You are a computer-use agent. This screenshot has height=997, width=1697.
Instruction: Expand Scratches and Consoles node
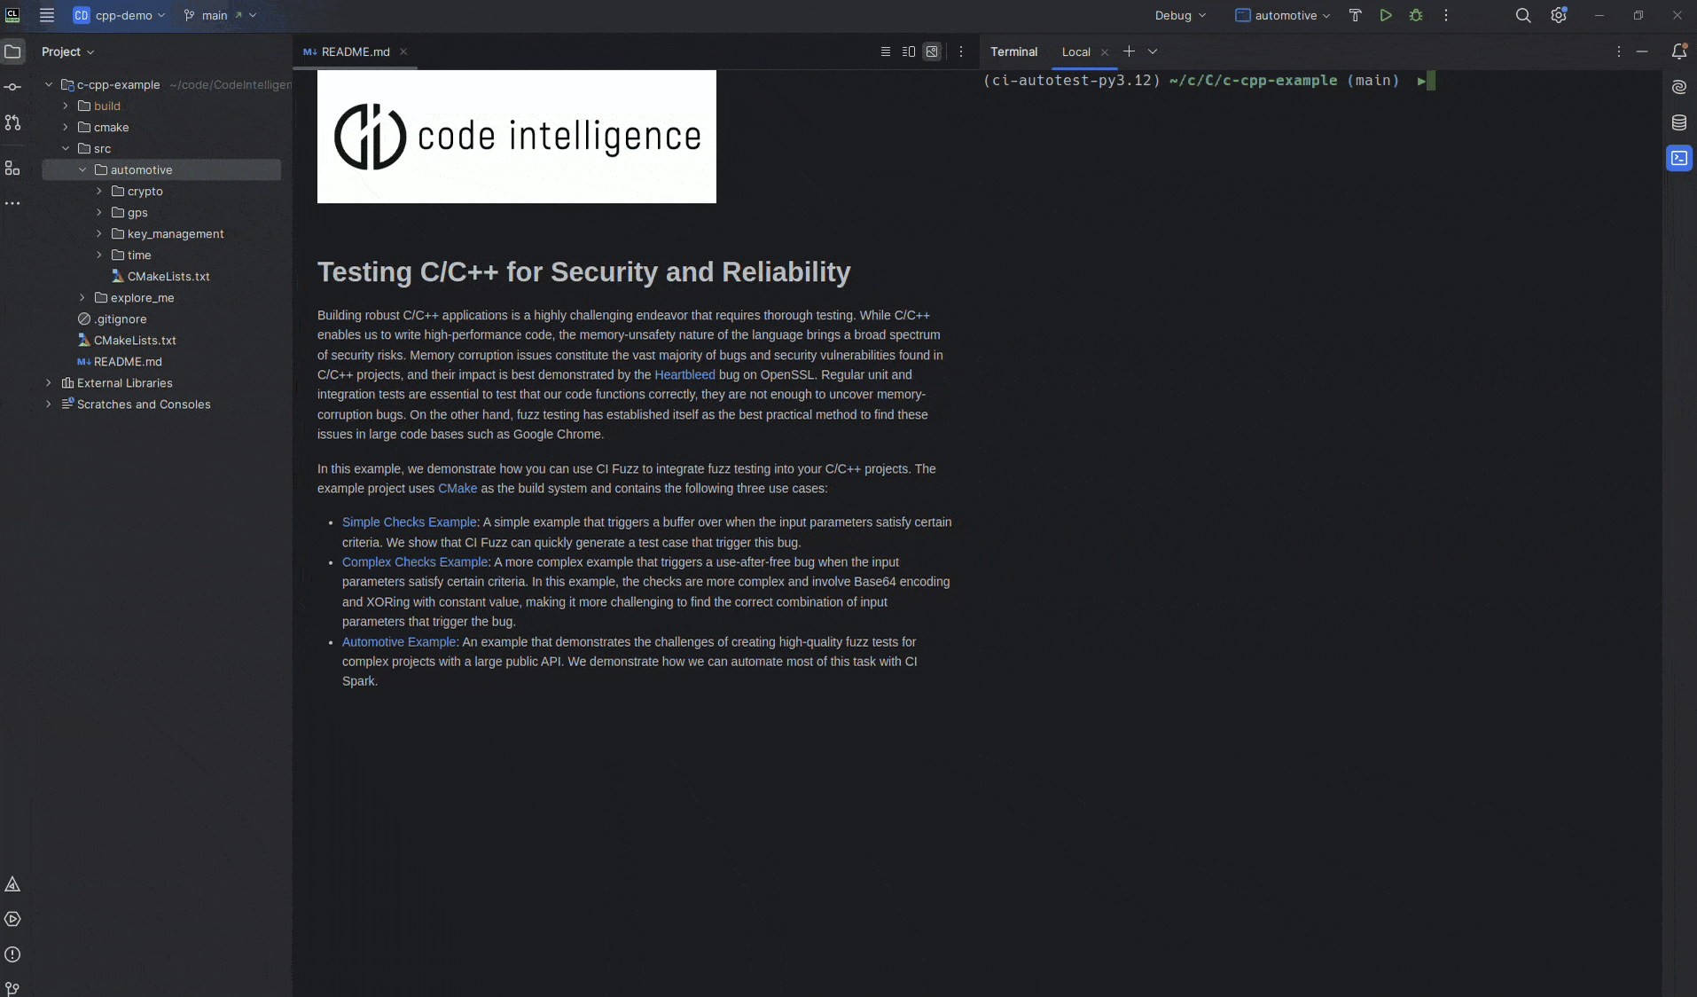click(x=49, y=404)
